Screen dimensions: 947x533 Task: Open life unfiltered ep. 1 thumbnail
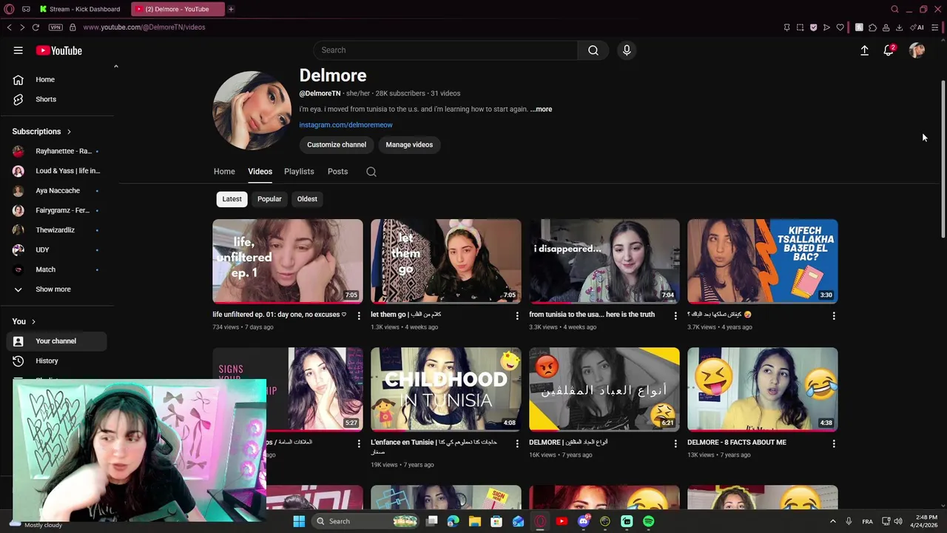288,261
